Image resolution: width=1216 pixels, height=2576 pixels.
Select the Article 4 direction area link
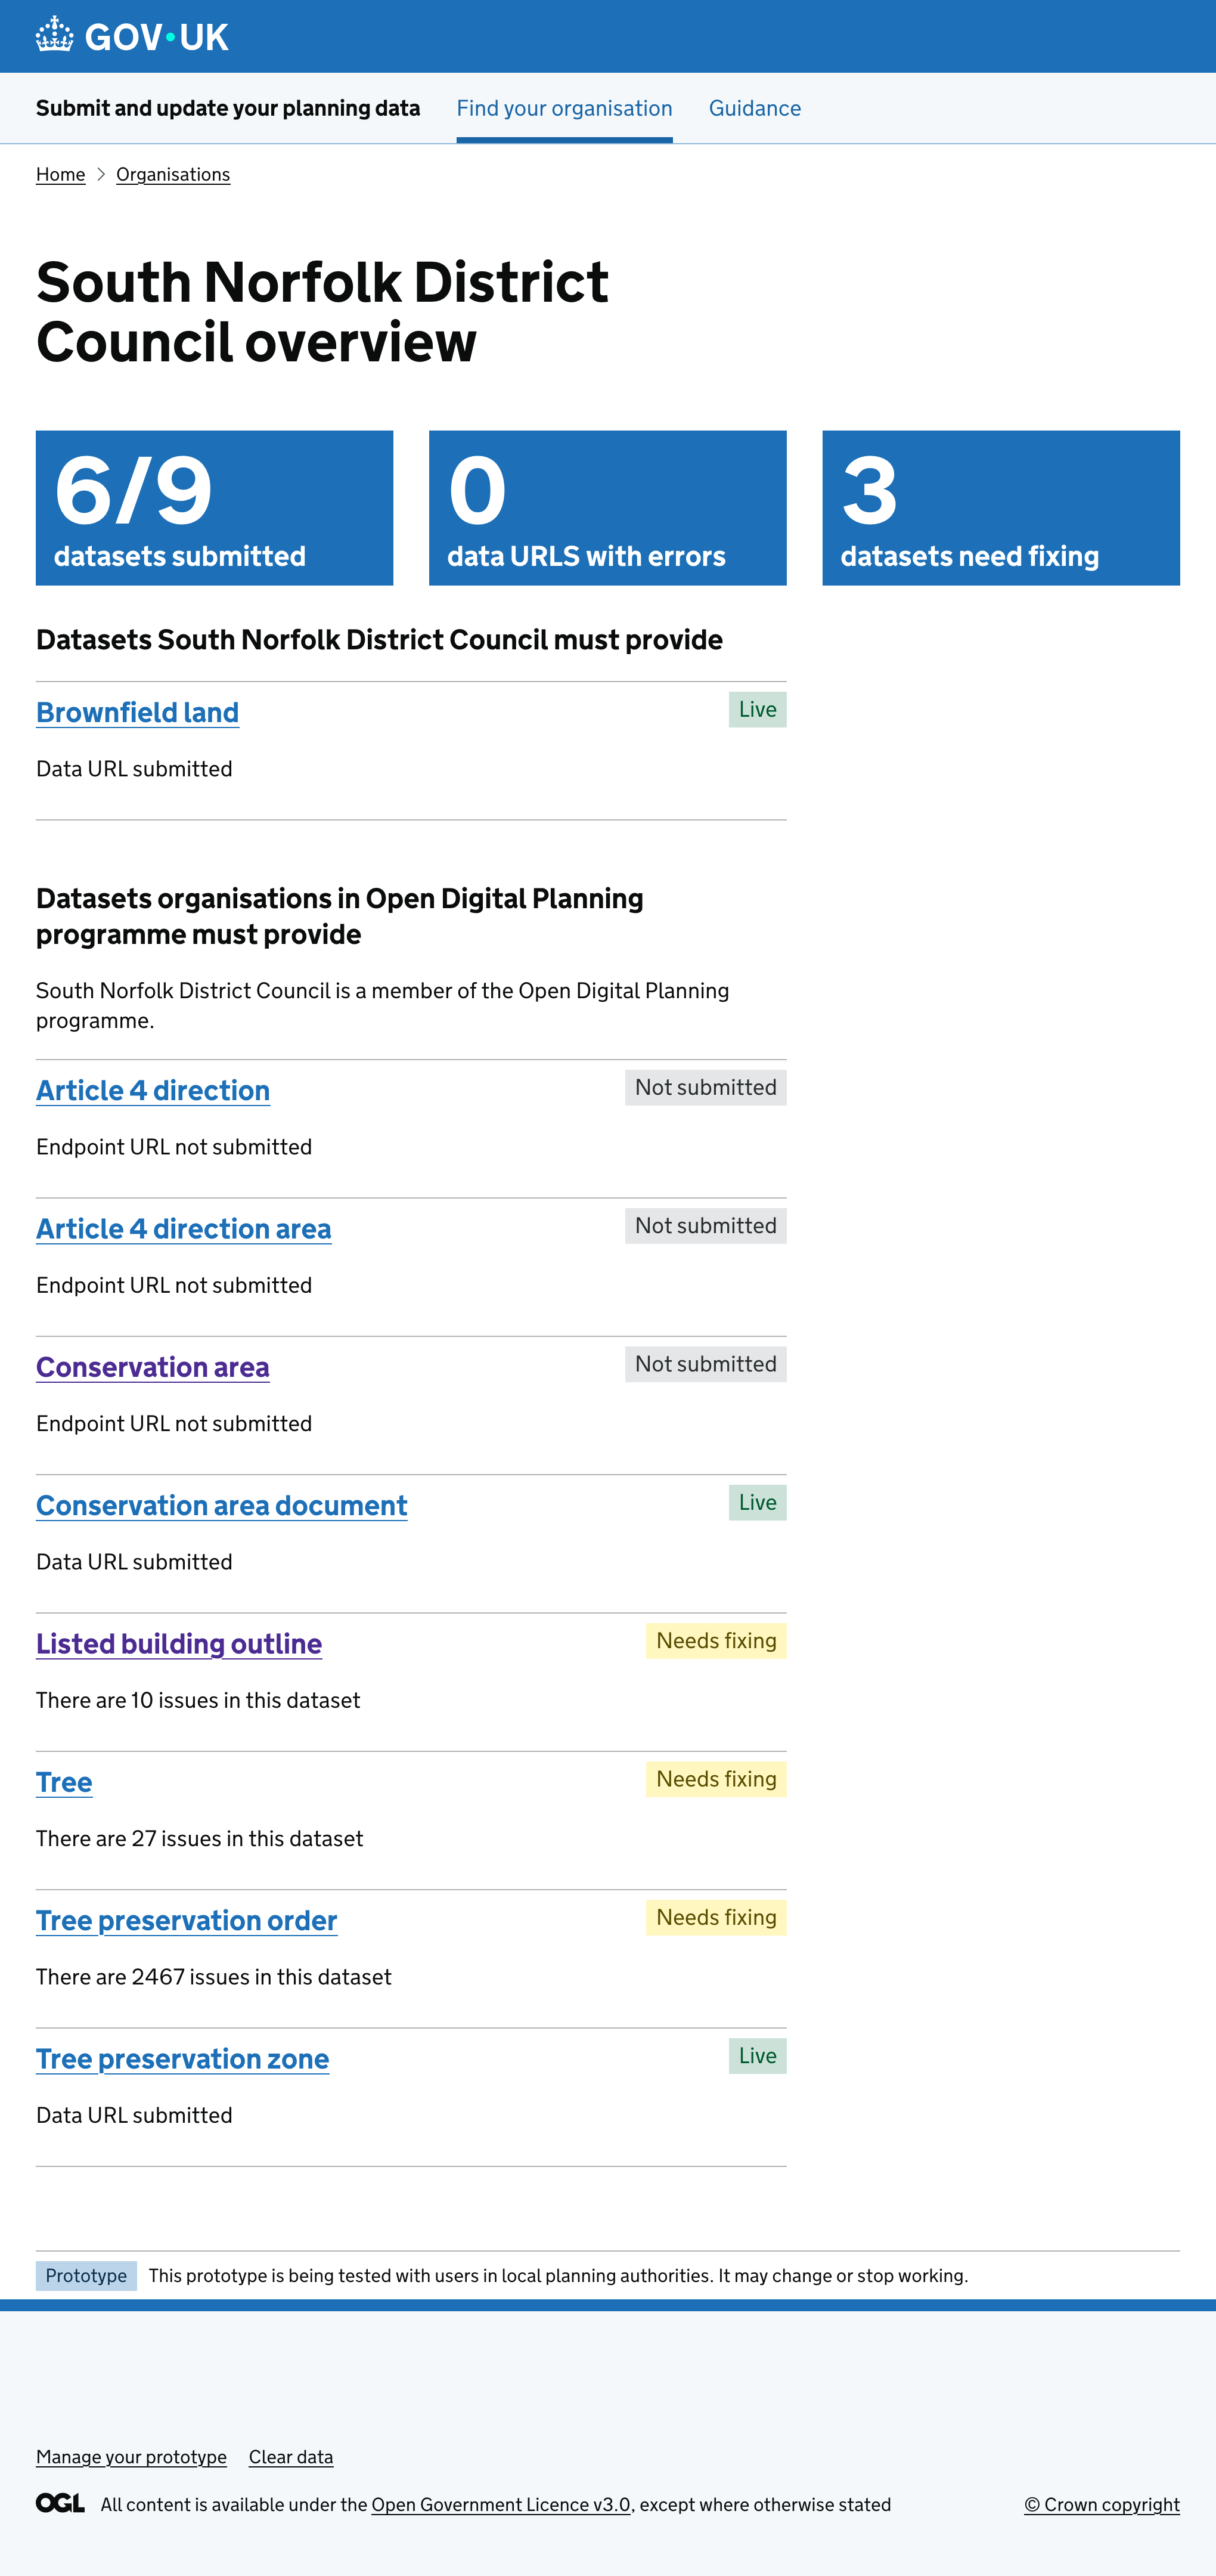coord(183,1228)
